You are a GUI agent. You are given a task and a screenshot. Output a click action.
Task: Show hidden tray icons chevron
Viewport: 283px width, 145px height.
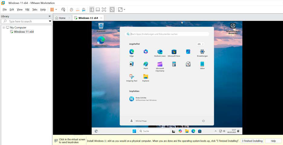coord(216,131)
